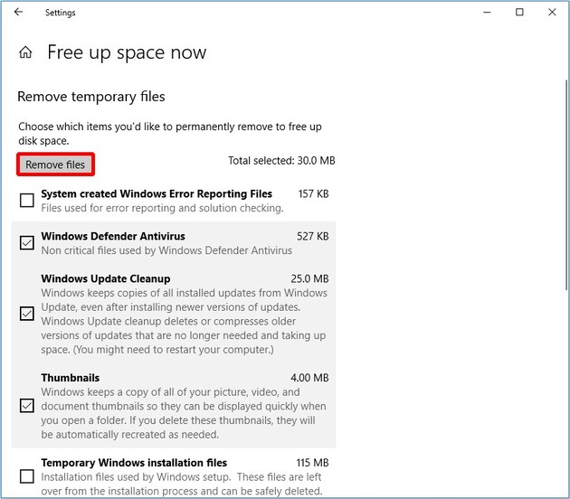This screenshot has width=570, height=499.
Task: Select the 'Total selected: 30.0 MB' text
Action: click(281, 161)
